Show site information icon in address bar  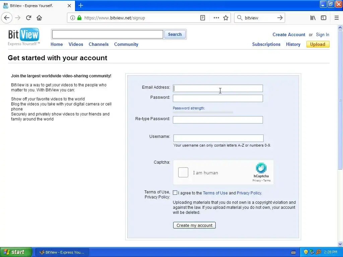(x=73, y=18)
